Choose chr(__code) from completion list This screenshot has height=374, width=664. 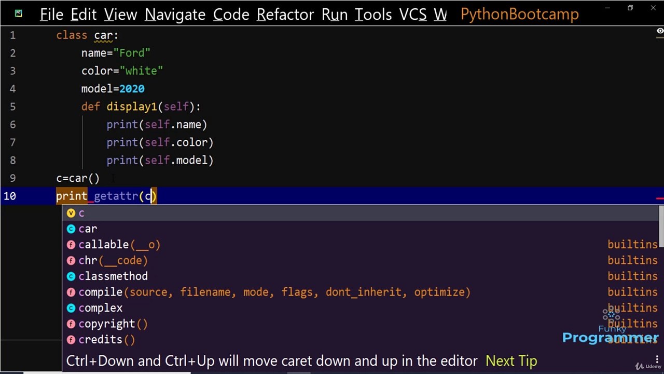pyautogui.click(x=361, y=260)
